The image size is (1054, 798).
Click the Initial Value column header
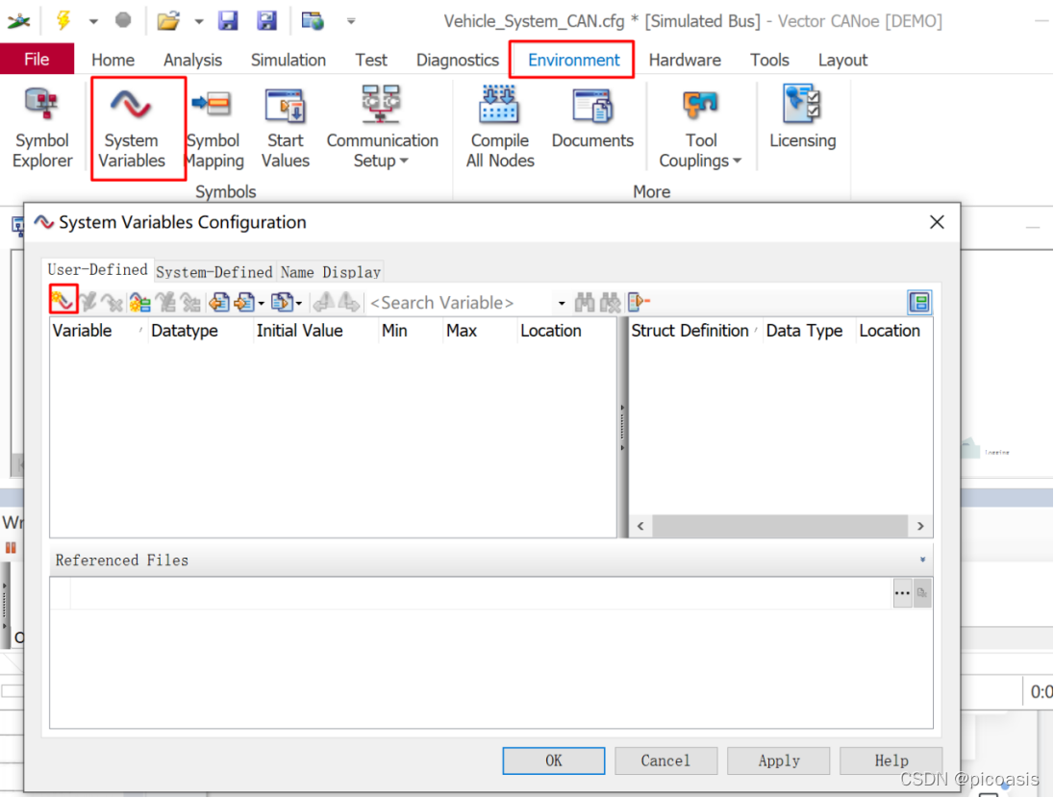[x=316, y=331]
